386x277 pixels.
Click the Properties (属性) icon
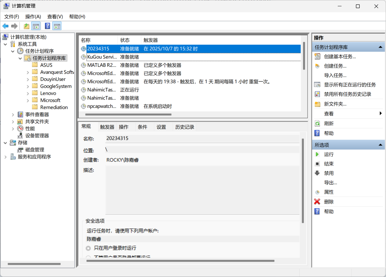[x=317, y=192]
